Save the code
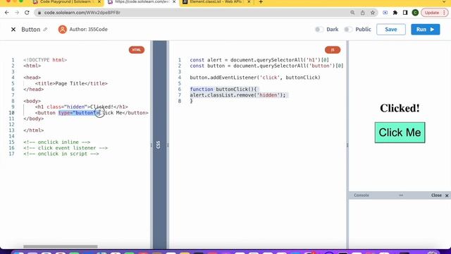The image size is (451, 254). pyautogui.click(x=391, y=30)
